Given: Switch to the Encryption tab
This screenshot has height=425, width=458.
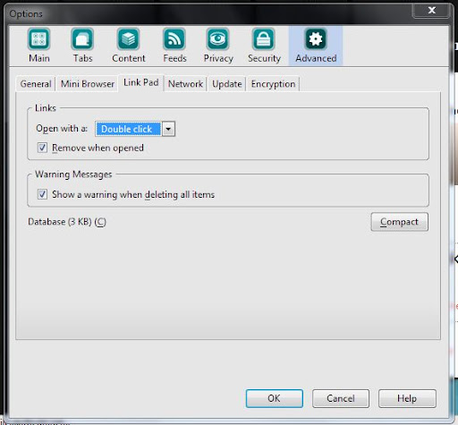Looking at the screenshot, I should pos(273,84).
